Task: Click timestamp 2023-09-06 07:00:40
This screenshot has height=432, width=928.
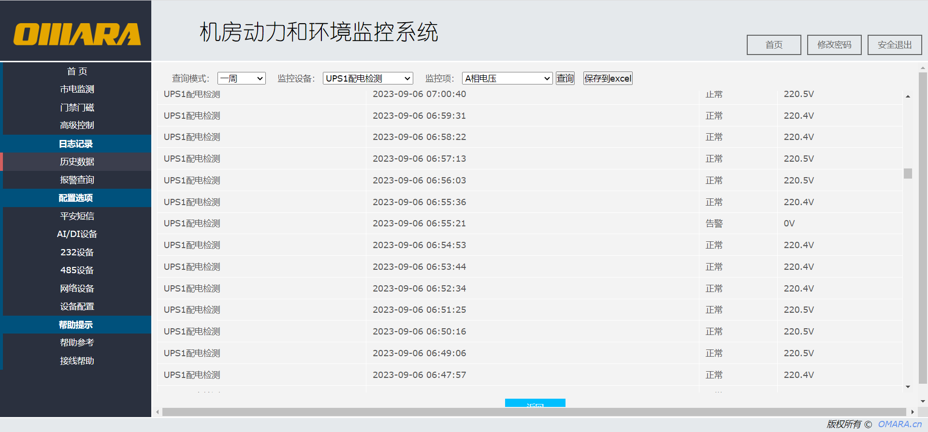Action: click(419, 94)
